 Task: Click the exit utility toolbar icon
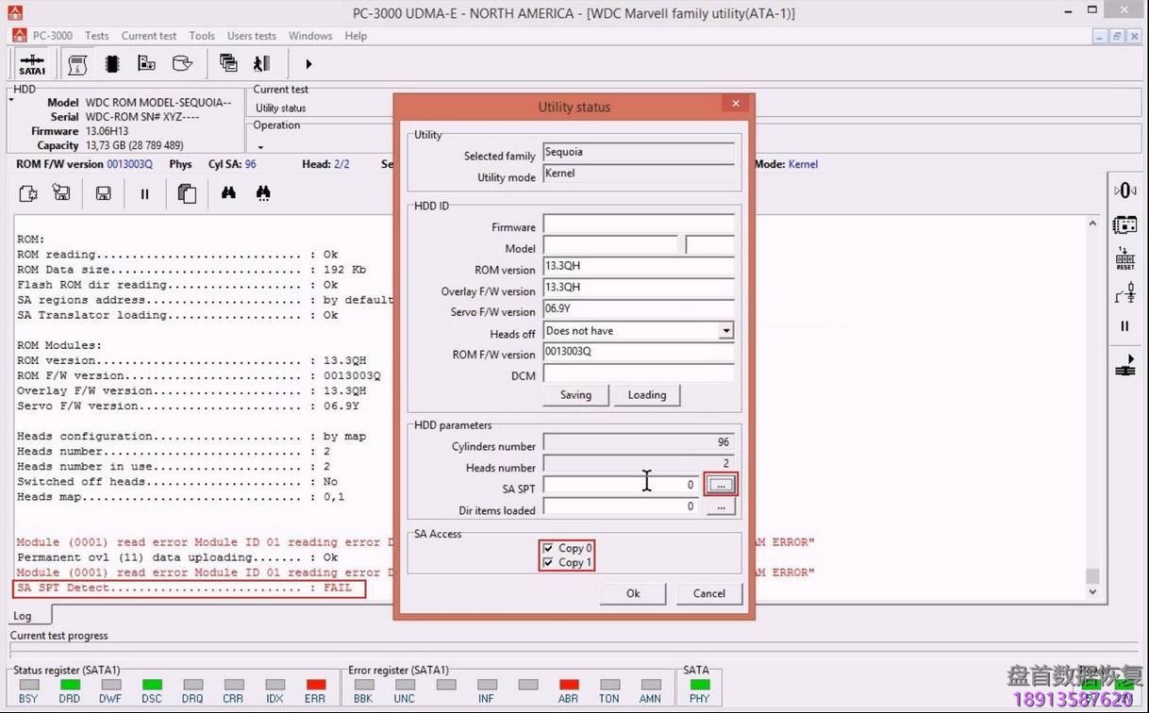(x=261, y=62)
